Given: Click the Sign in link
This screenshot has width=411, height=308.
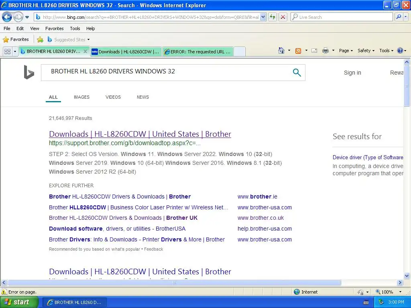Looking at the screenshot, I should pos(352,73).
